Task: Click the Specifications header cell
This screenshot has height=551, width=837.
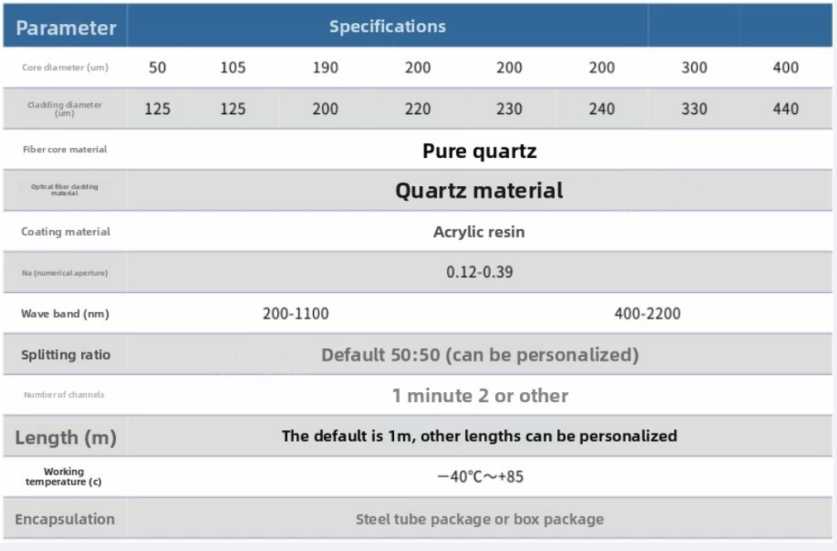Action: 387,26
